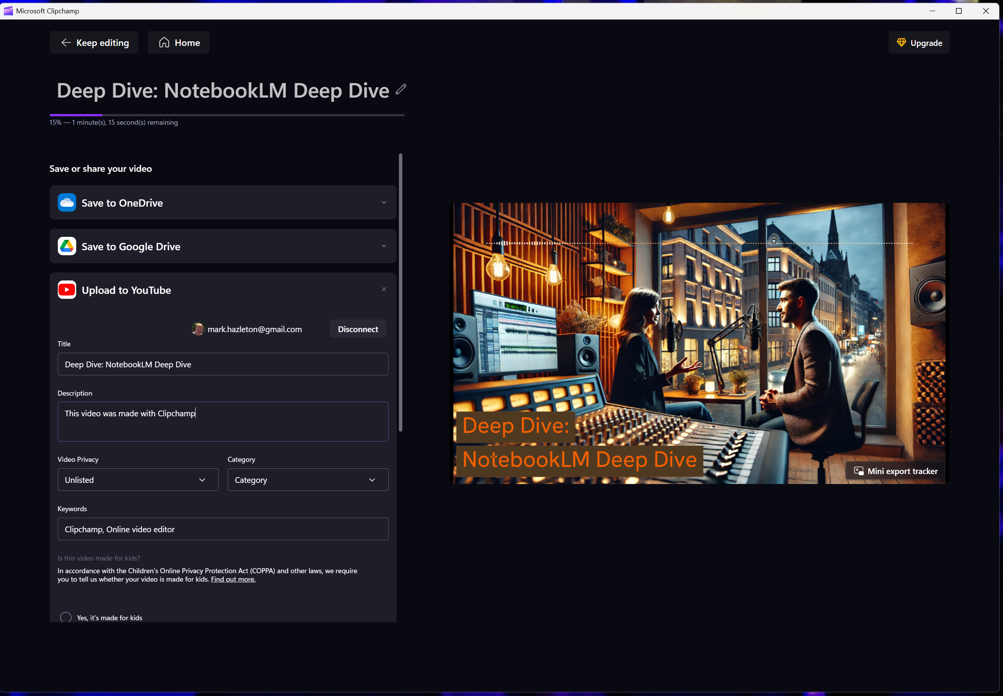
Task: Click the Deep Dive: NotebookLM Deep Dive heading
Action: tap(223, 90)
